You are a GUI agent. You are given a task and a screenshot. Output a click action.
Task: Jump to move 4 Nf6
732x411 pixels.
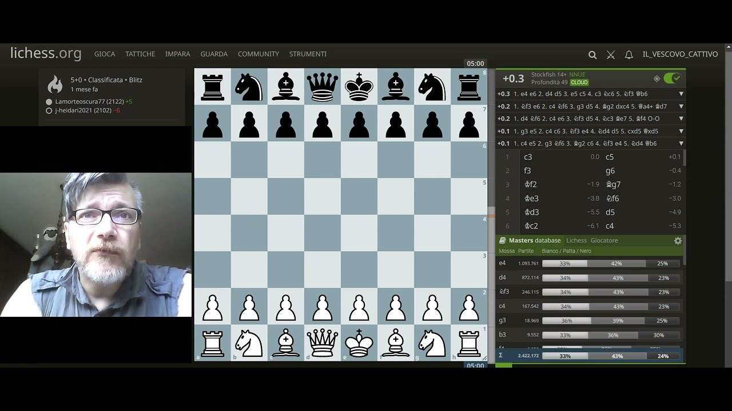[x=642, y=199]
